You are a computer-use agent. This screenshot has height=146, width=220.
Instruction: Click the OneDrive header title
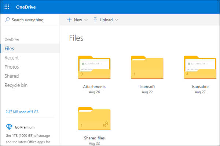click(26, 7)
